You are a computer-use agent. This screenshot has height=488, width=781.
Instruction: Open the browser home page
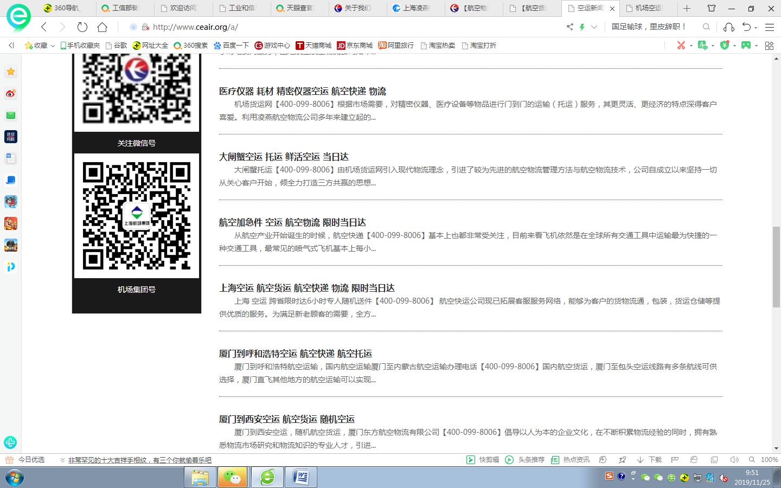point(102,27)
